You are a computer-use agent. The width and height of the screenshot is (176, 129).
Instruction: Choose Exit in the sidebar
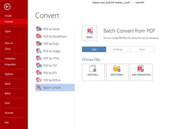pyautogui.click(x=7, y=122)
